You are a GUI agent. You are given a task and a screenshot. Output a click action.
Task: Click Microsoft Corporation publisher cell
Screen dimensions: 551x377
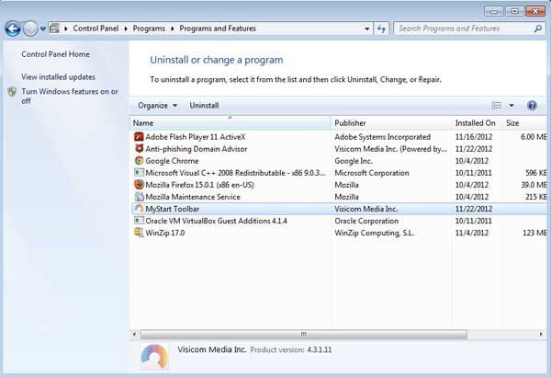[x=372, y=173]
